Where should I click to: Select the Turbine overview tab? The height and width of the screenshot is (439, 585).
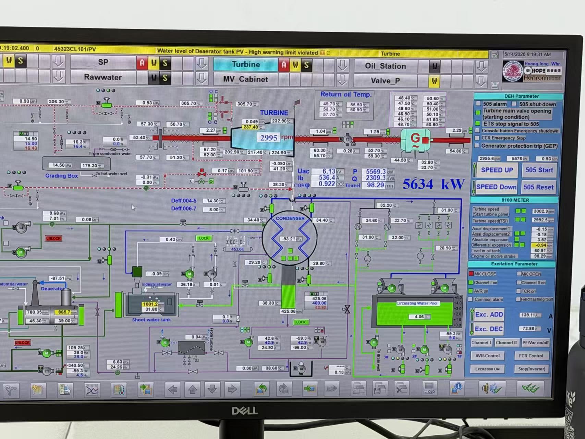[x=246, y=64]
